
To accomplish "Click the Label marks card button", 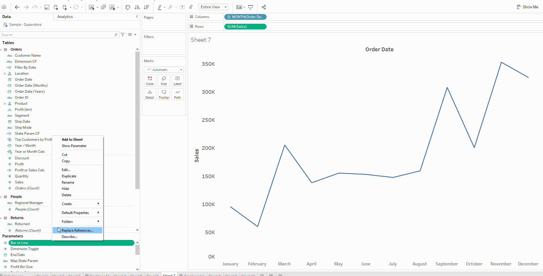I will (x=178, y=80).
